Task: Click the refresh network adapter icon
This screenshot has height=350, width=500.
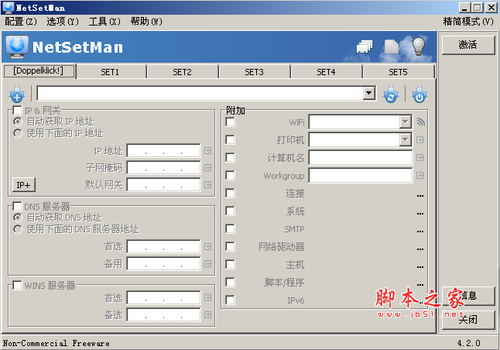Action: [x=391, y=94]
